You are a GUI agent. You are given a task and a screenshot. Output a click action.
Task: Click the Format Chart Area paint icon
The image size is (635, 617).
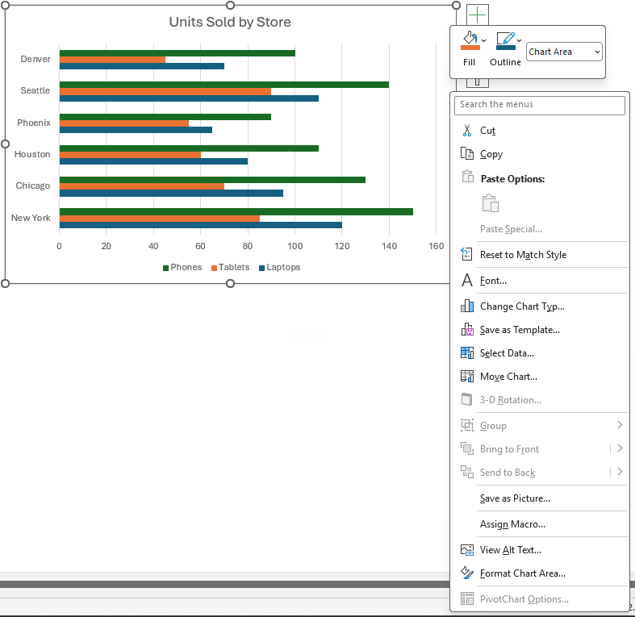click(x=467, y=573)
